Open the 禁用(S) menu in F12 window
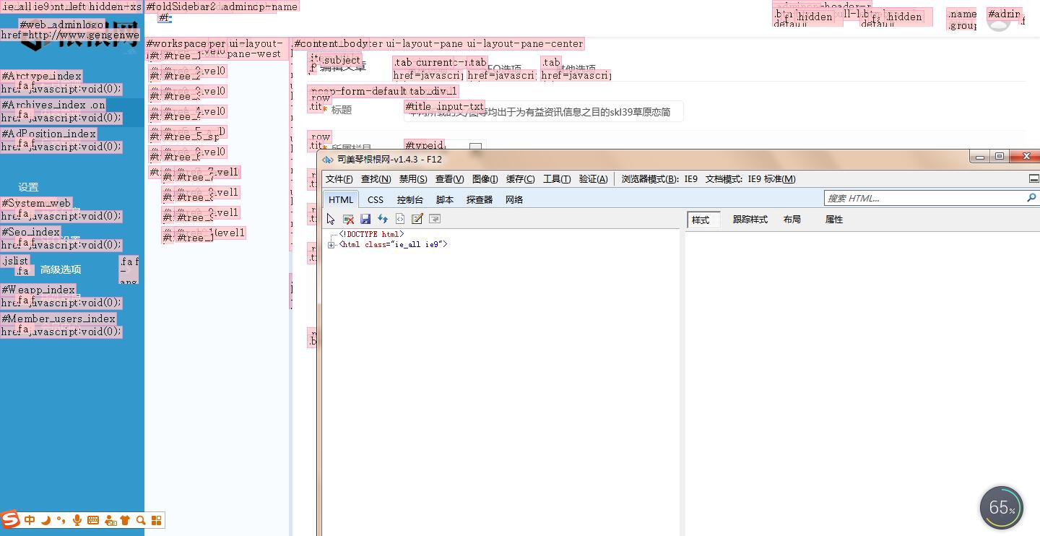 [413, 179]
